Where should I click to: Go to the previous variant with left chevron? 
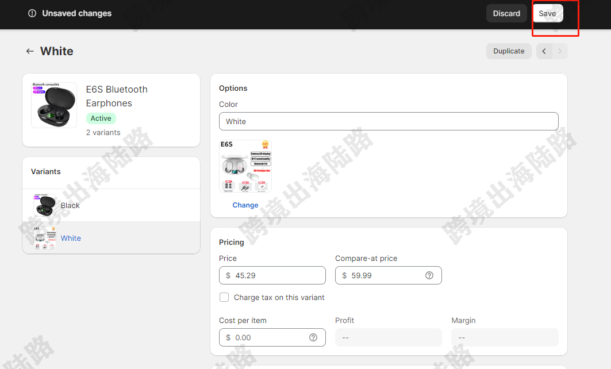(x=544, y=51)
